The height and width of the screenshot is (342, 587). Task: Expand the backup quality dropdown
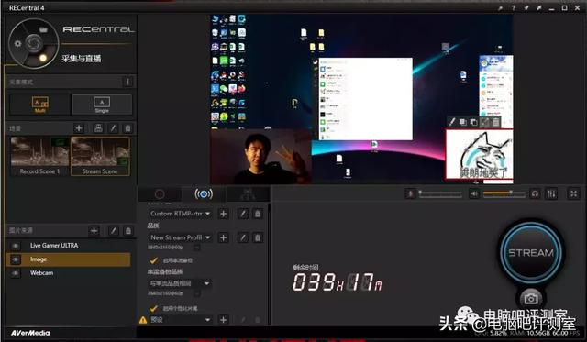pos(180,283)
